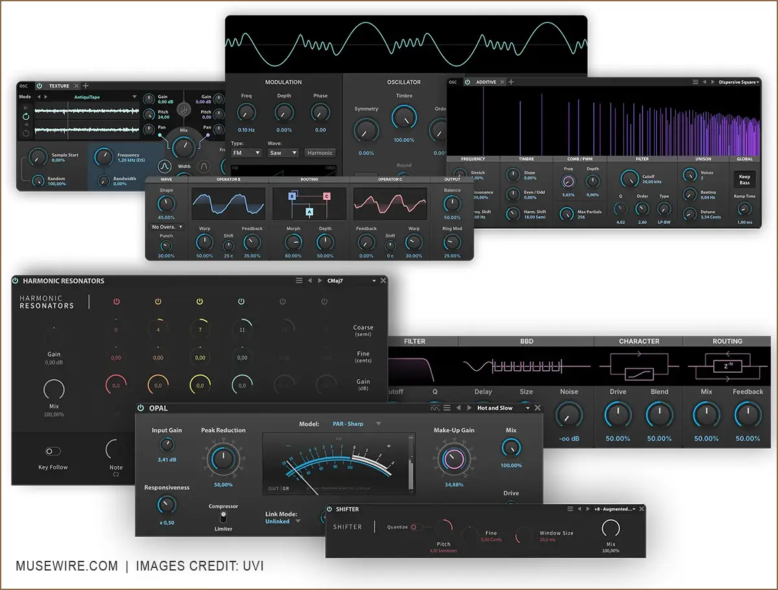Toggle the yellow resonator power icon

pyautogui.click(x=200, y=301)
